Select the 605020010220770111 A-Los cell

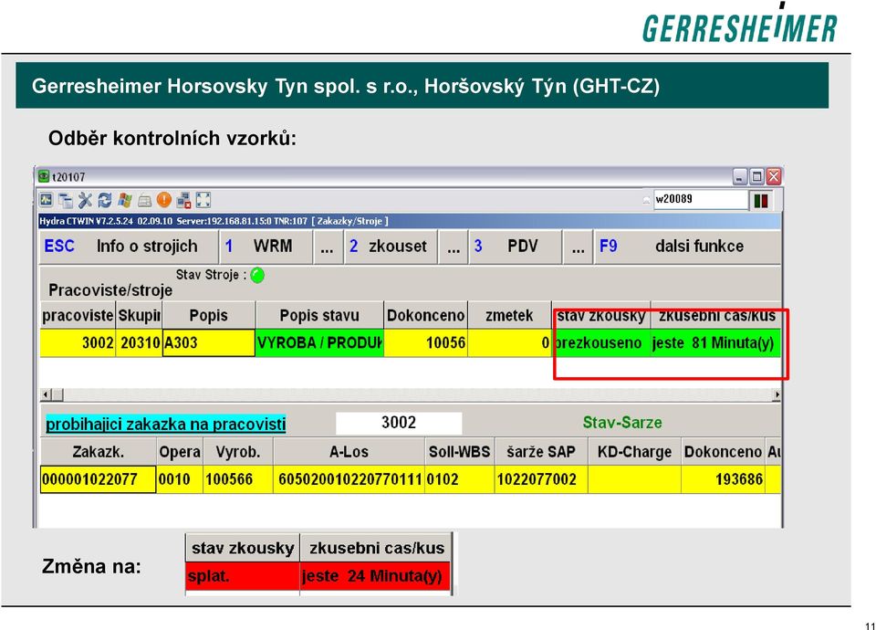[x=349, y=479]
